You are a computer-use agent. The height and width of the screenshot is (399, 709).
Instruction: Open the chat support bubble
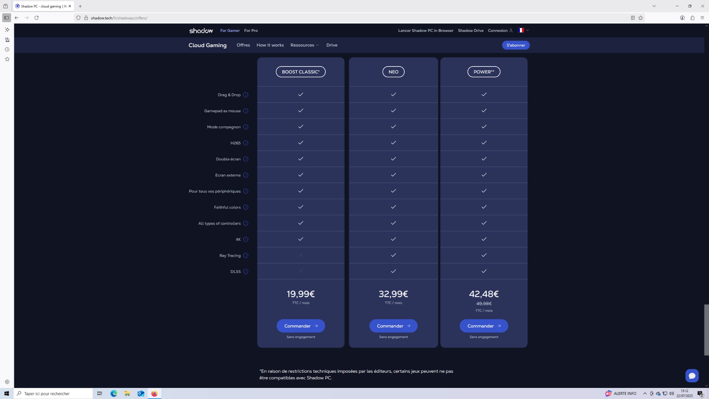(x=692, y=376)
